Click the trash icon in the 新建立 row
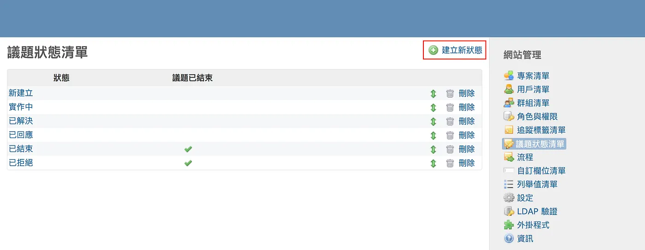Image resolution: width=645 pixels, height=250 pixels. 450,93
